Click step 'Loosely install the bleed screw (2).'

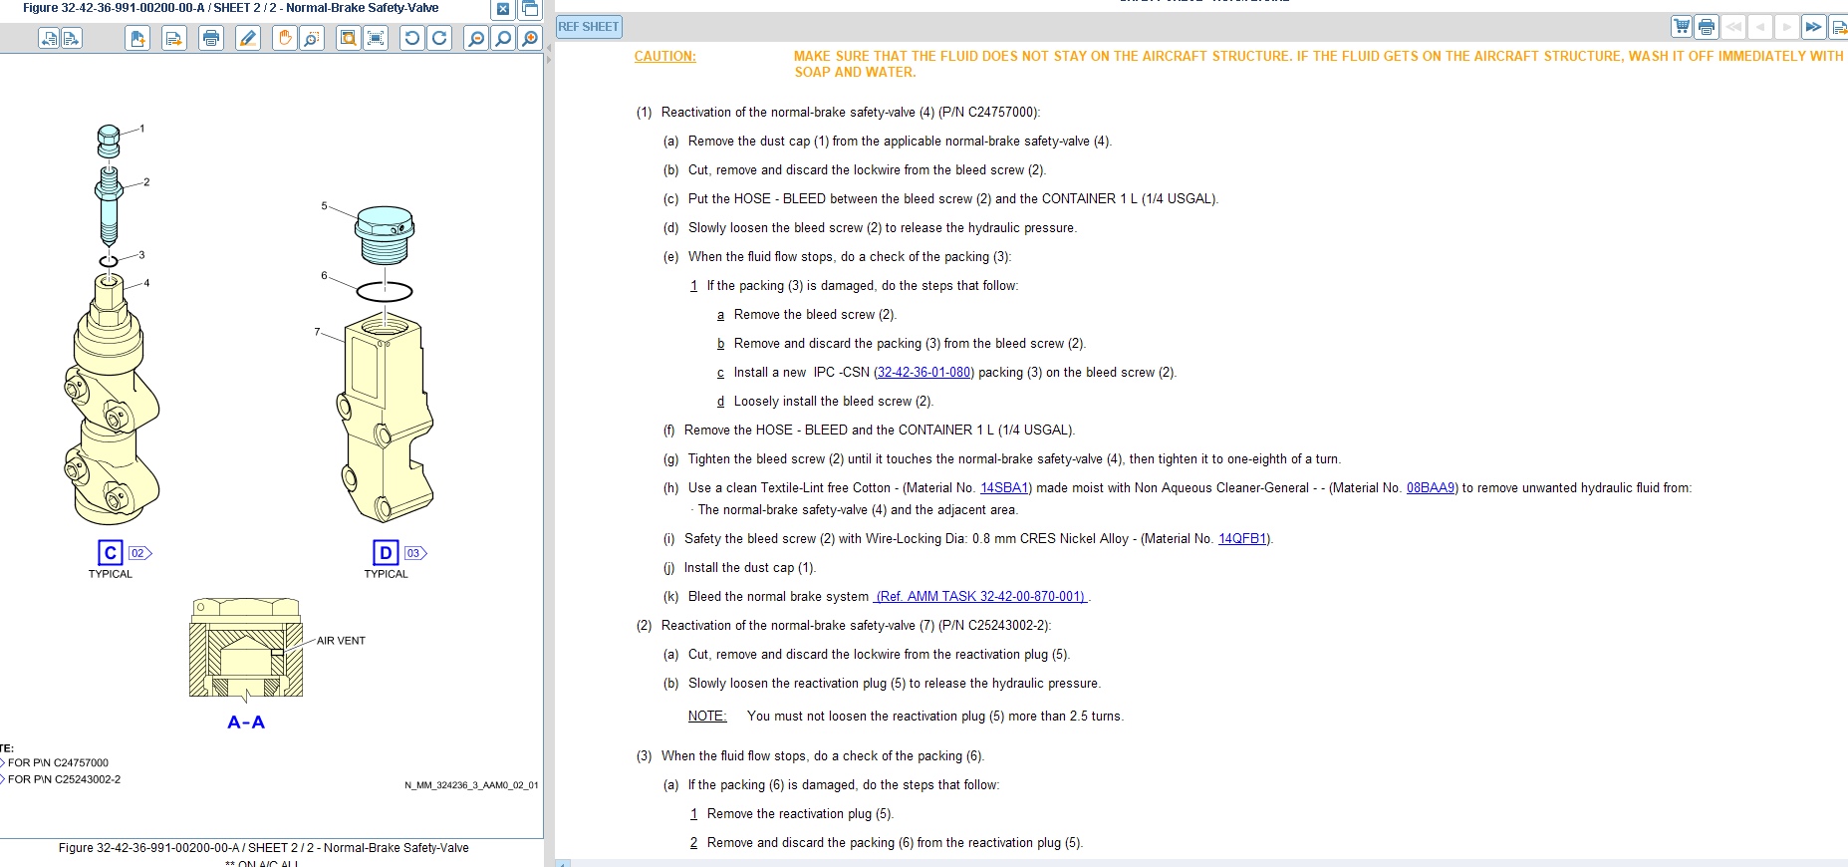coord(834,402)
